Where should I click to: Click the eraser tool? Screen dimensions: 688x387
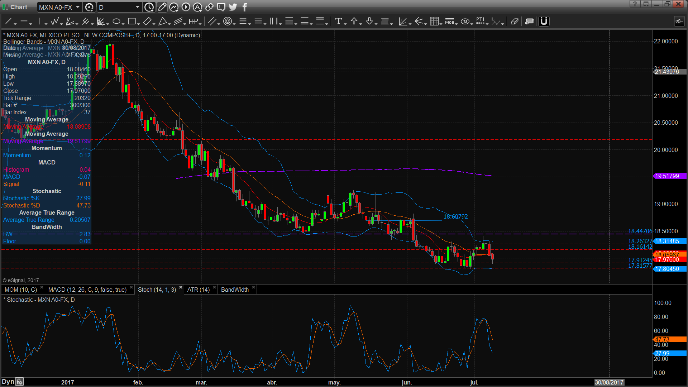point(515,21)
